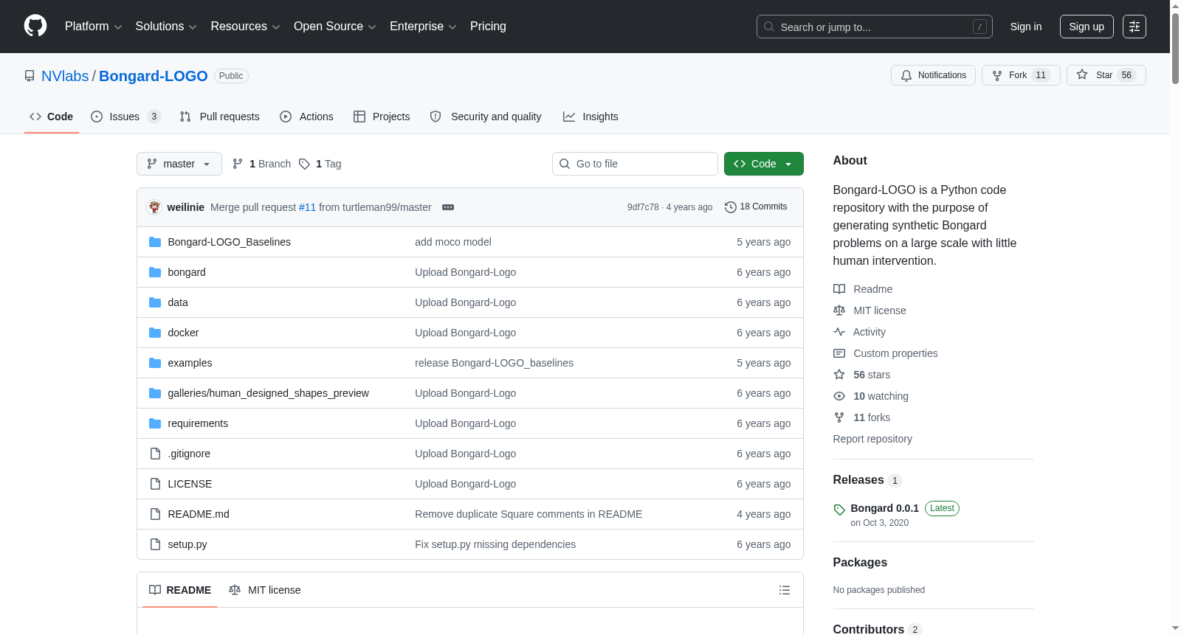Open the examples folder
The width and height of the screenshot is (1181, 635).
(x=190, y=363)
